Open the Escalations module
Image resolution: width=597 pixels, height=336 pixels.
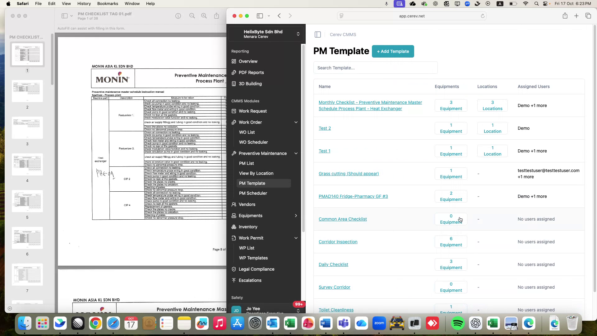point(250,280)
